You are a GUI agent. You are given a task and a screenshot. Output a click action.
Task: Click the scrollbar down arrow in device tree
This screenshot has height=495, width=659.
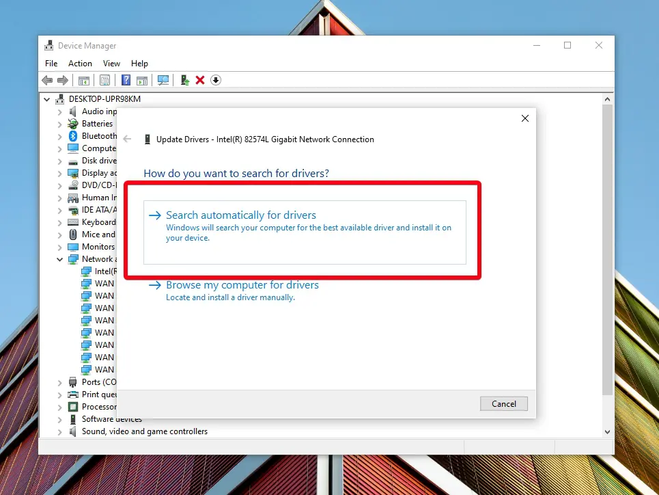607,432
